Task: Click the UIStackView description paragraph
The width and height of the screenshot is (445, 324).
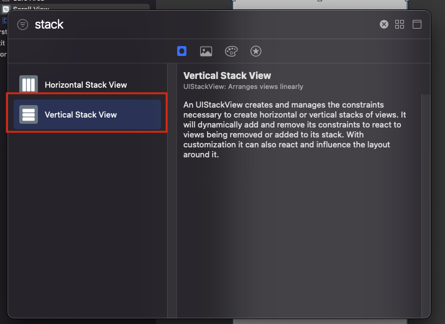Action: pos(295,129)
